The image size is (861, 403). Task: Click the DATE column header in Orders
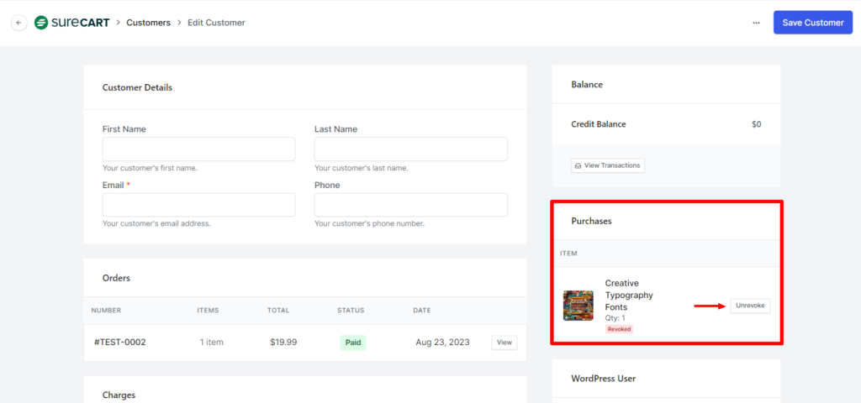[422, 311]
